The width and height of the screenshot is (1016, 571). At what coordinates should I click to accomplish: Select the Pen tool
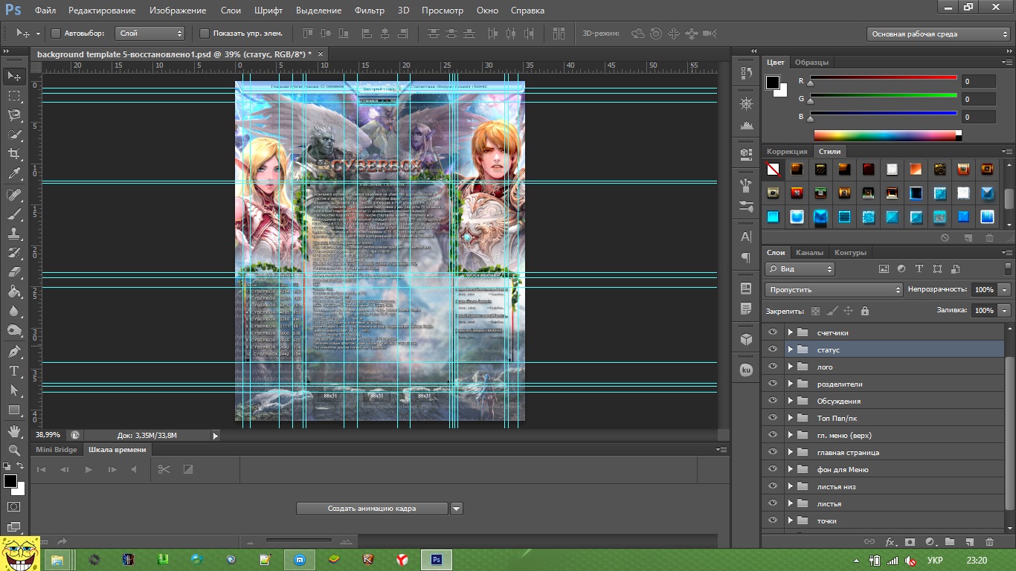[14, 351]
